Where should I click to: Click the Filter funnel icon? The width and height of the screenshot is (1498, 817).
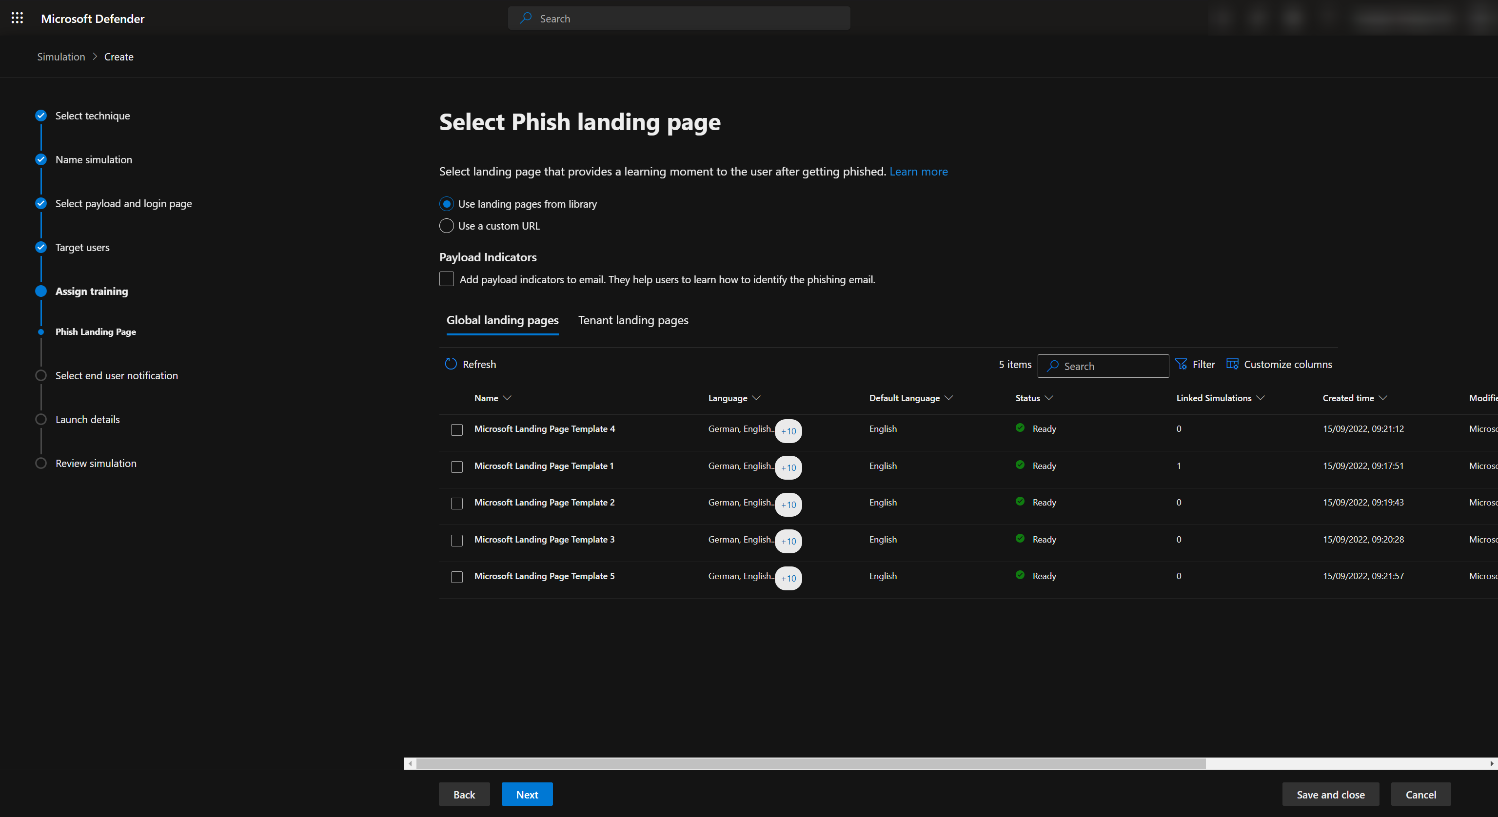(1181, 364)
